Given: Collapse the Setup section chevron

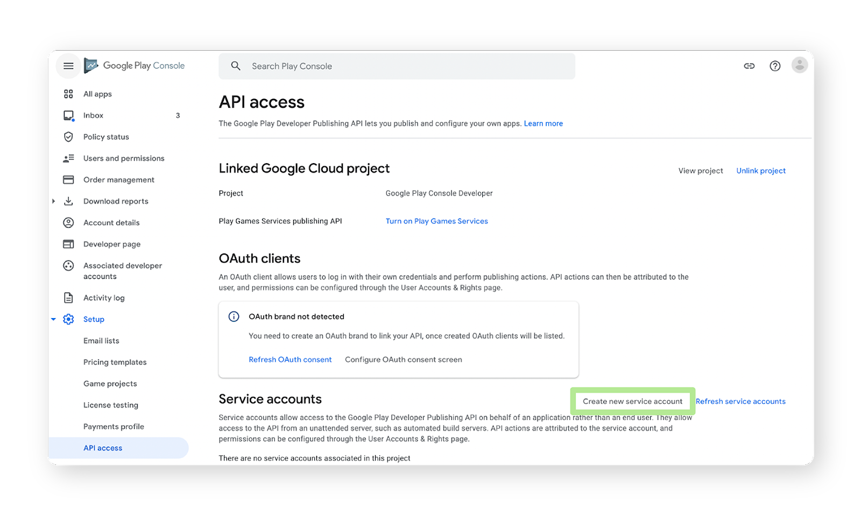Looking at the screenshot, I should tap(53, 319).
